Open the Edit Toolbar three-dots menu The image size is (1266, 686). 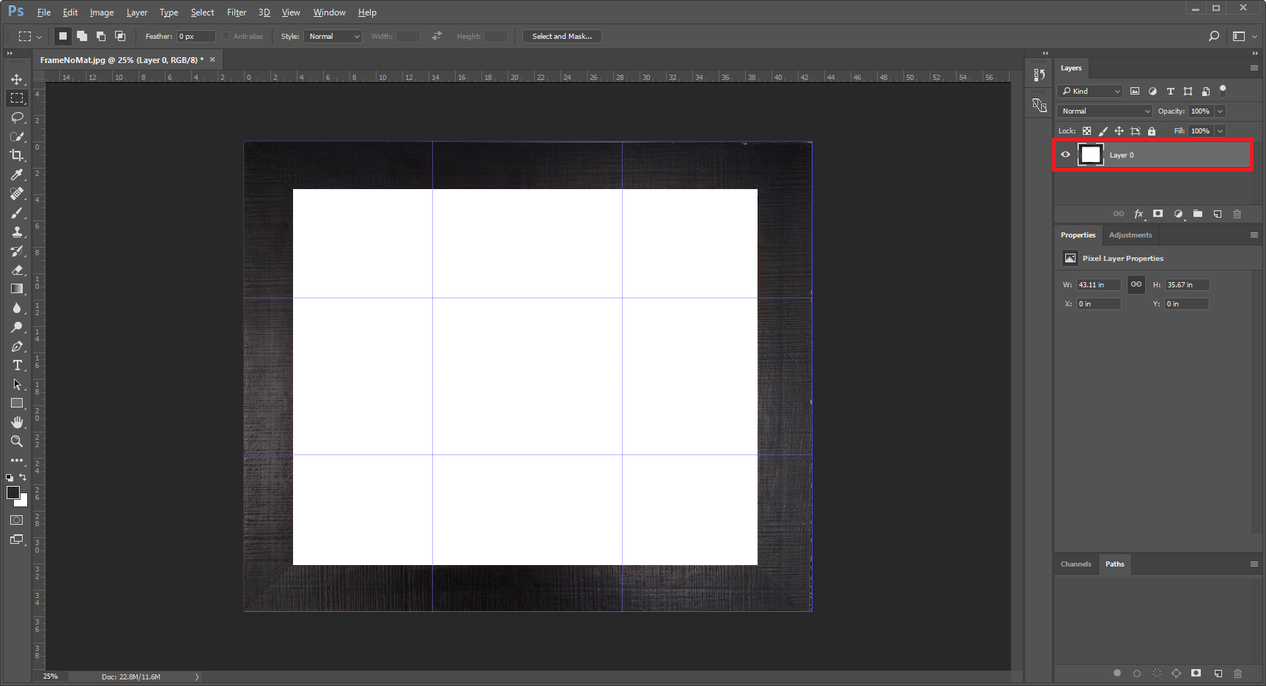click(17, 460)
